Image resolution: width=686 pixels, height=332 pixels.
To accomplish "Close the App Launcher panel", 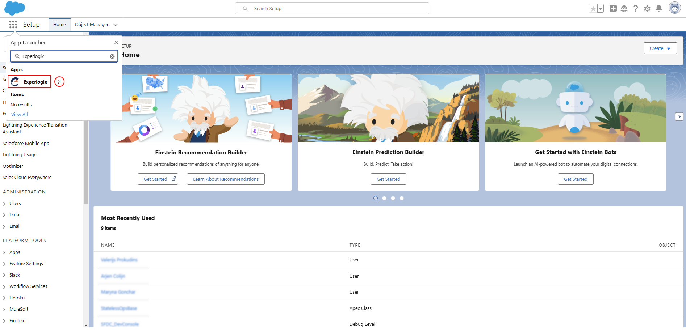I will pyautogui.click(x=116, y=42).
